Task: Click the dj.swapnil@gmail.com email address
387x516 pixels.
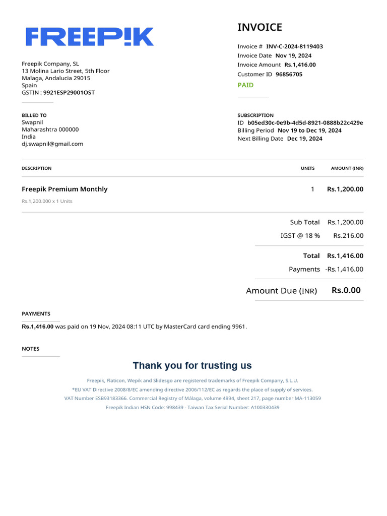Action: [52, 144]
